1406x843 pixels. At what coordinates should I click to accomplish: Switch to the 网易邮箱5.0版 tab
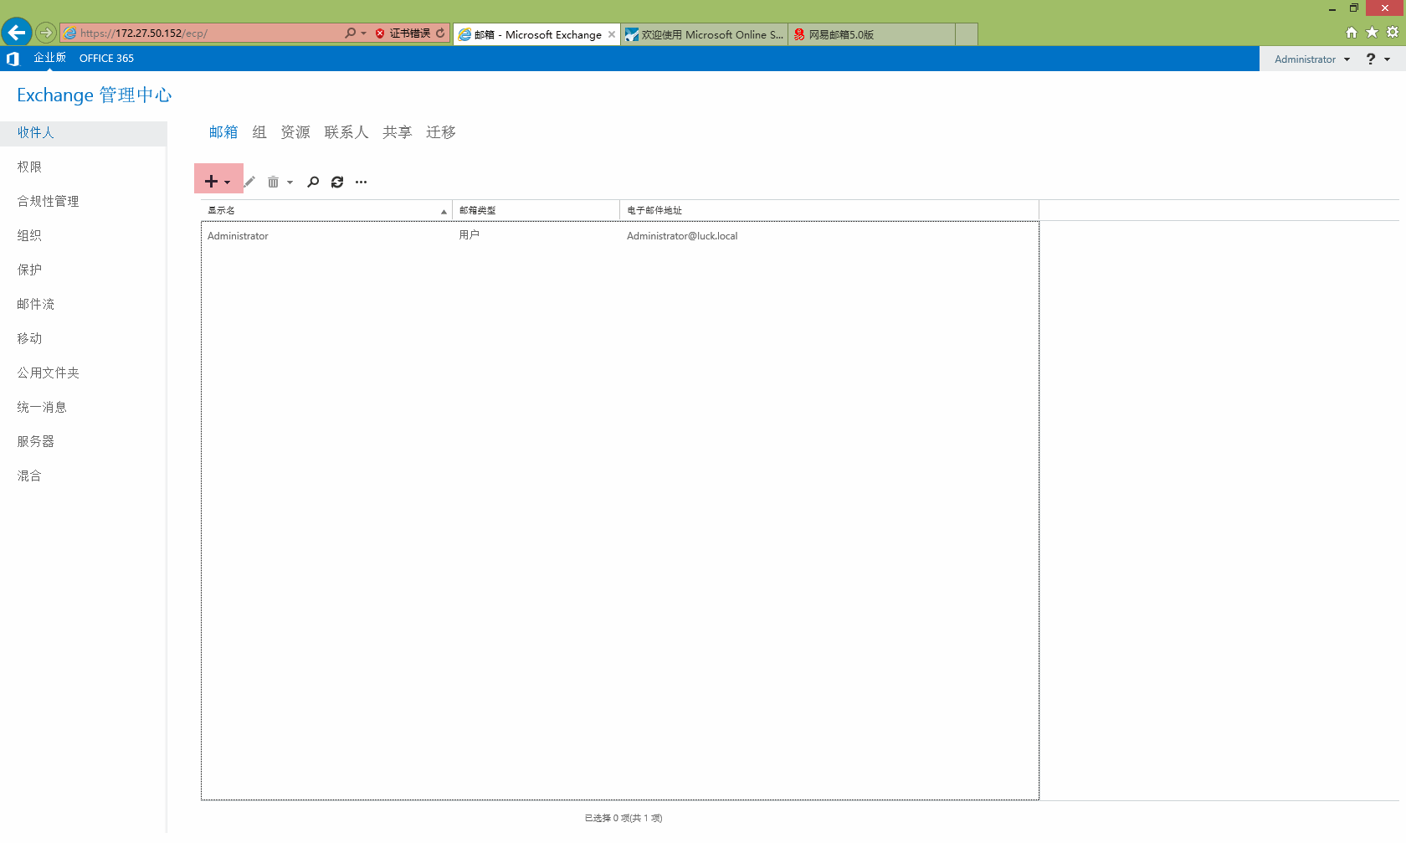(871, 34)
